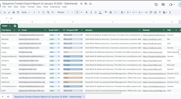This screenshot has width=181, height=99.
Task: Open the Data menu
Action: click(x=39, y=7)
